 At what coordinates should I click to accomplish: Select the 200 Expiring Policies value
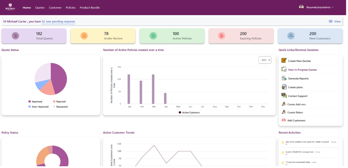click(x=243, y=33)
